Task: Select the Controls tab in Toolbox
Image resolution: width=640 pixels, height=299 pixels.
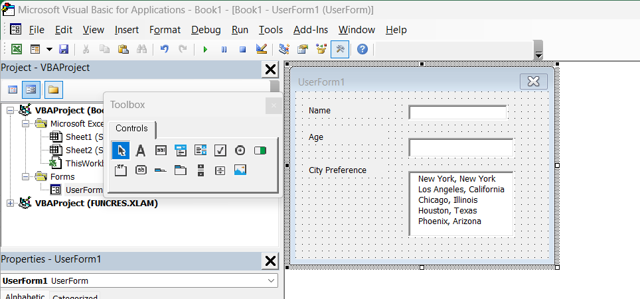Action: pos(131,129)
